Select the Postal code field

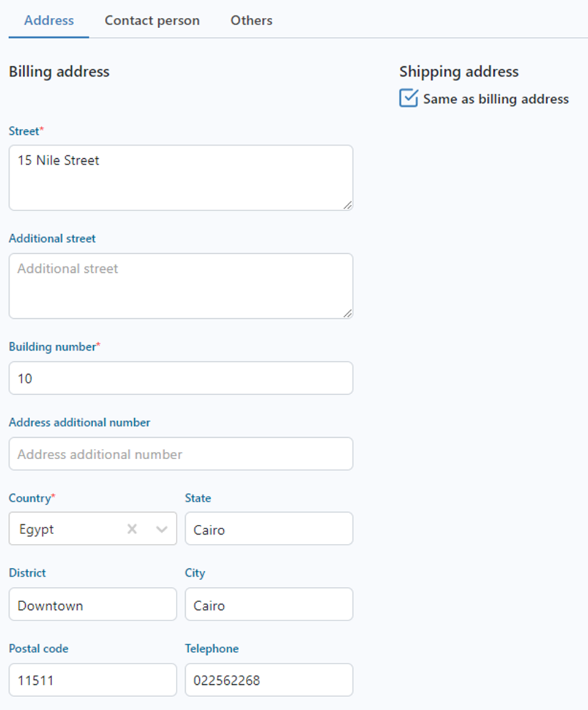coord(93,680)
